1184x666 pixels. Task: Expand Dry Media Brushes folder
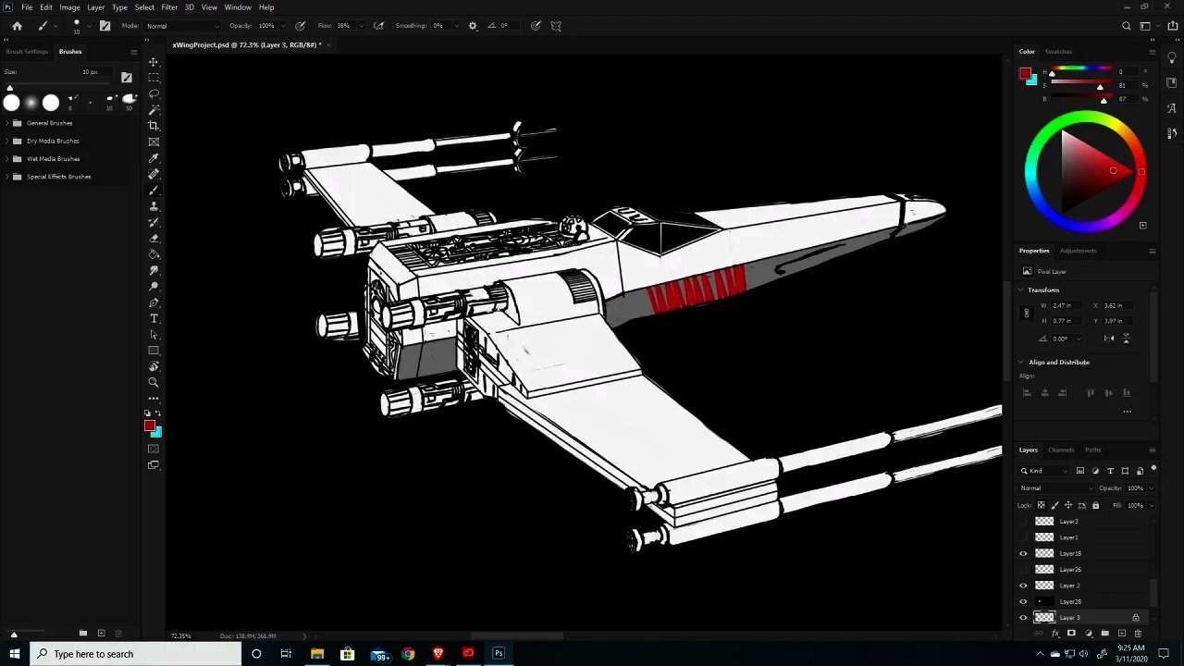(7, 141)
